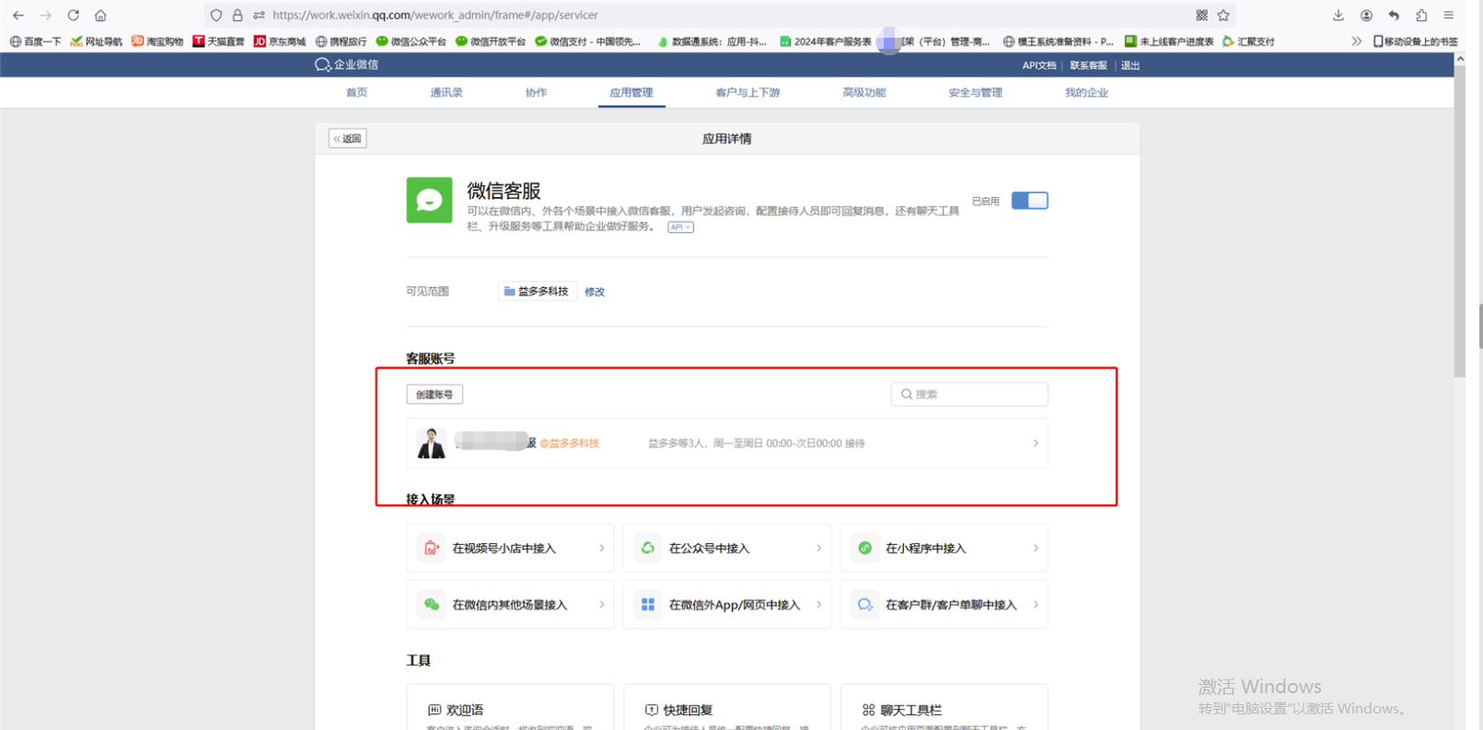Click the external App/web access icon
The height and width of the screenshot is (730, 1483).
pyautogui.click(x=648, y=605)
